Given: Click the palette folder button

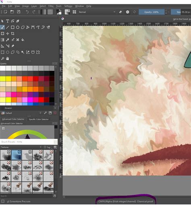Looking at the screenshot, I should (x=50, y=113).
